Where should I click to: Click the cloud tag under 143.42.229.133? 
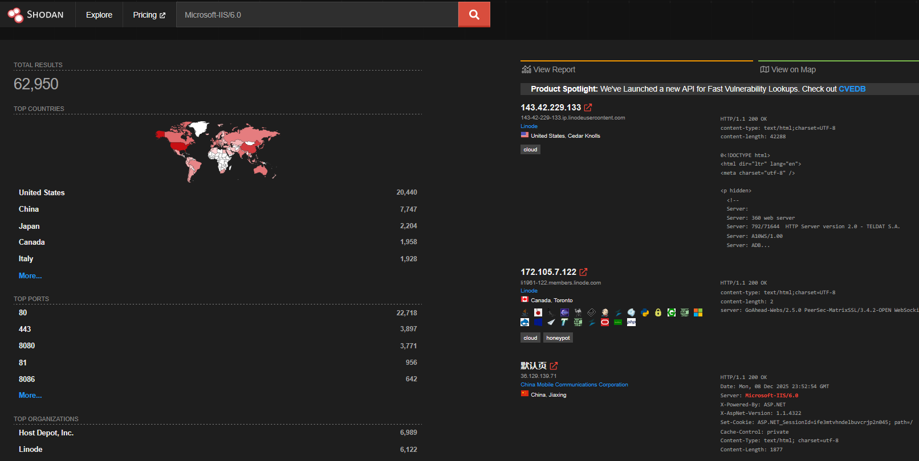(530, 150)
